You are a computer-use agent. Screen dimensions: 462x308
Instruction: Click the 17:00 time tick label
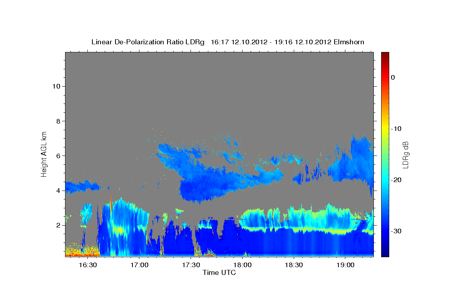139,265
